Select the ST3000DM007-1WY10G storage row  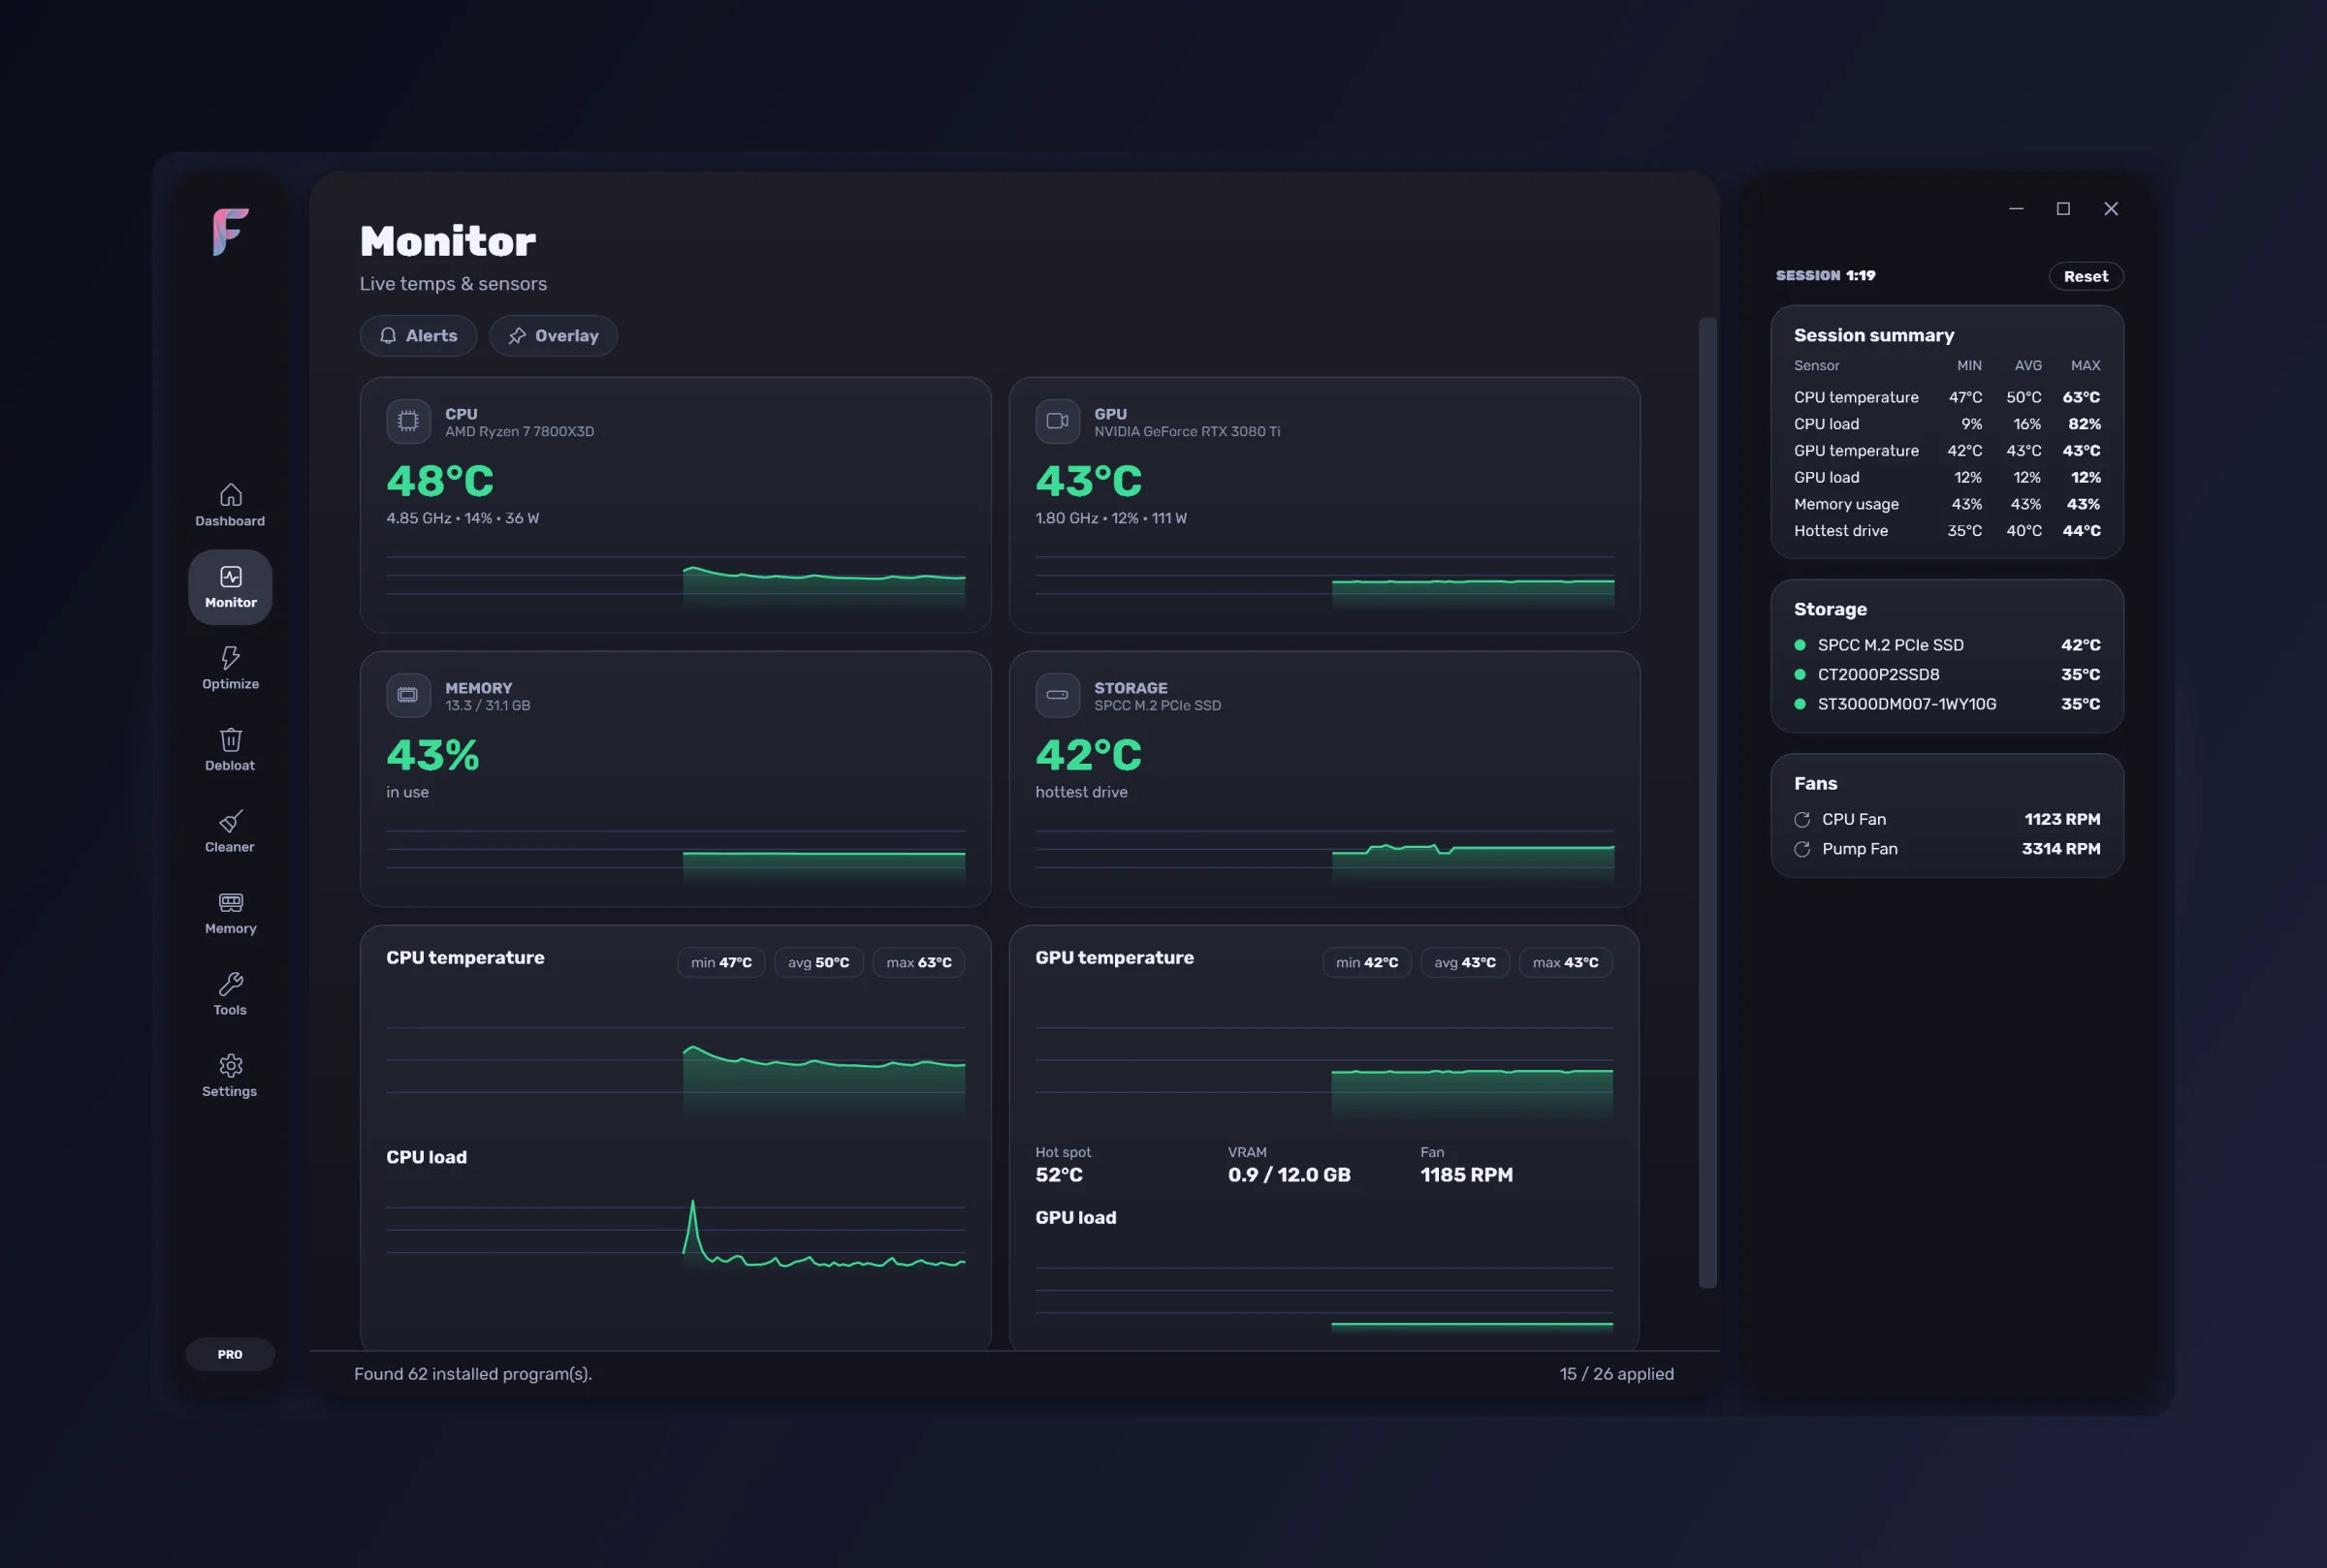coord(1947,704)
